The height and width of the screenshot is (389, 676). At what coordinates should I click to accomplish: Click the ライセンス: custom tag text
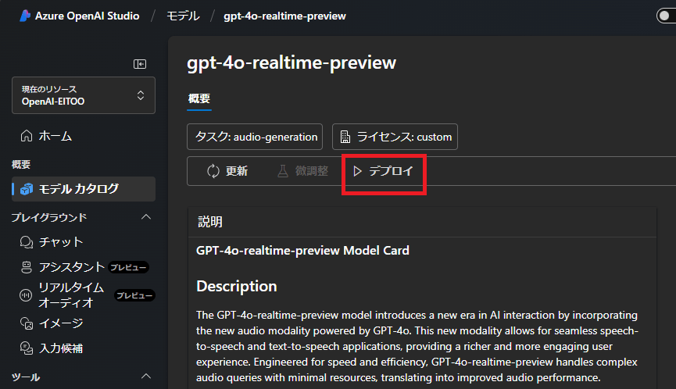click(404, 137)
